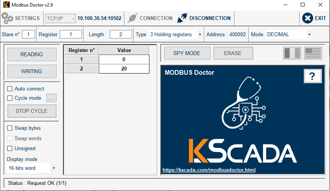This screenshot has height=191, width=330.
Task: Click the Exit X icon
Action: pyautogui.click(x=307, y=18)
